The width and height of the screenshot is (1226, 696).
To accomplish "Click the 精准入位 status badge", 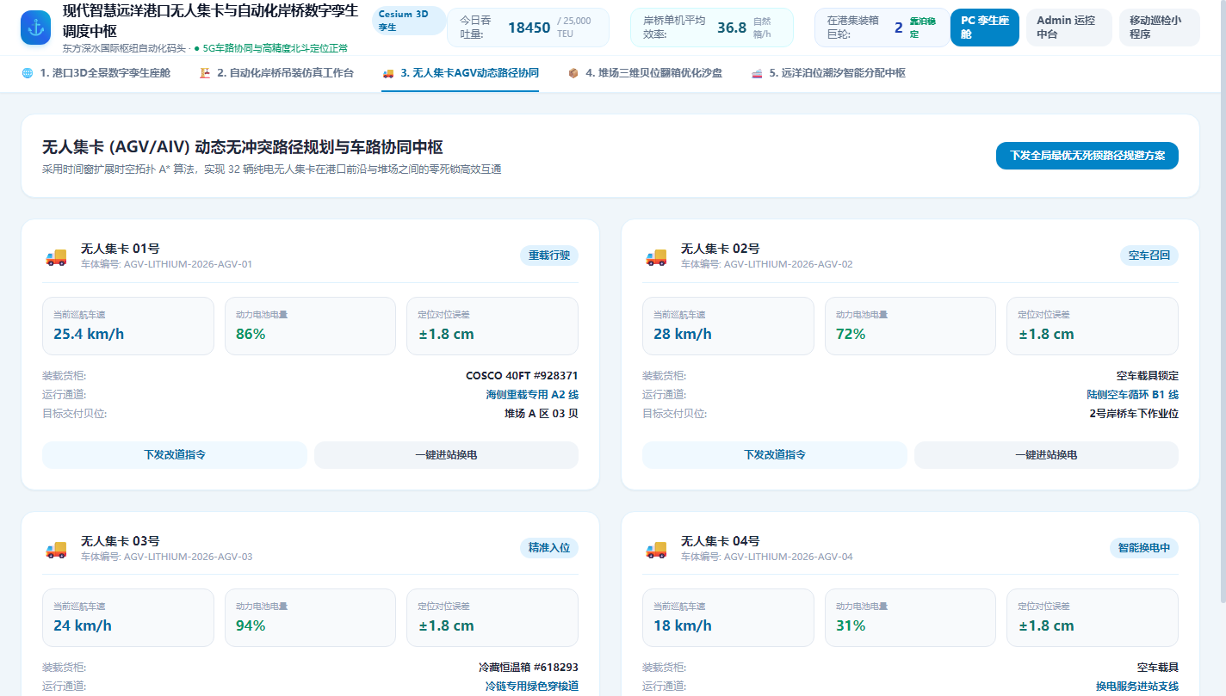I will [549, 548].
